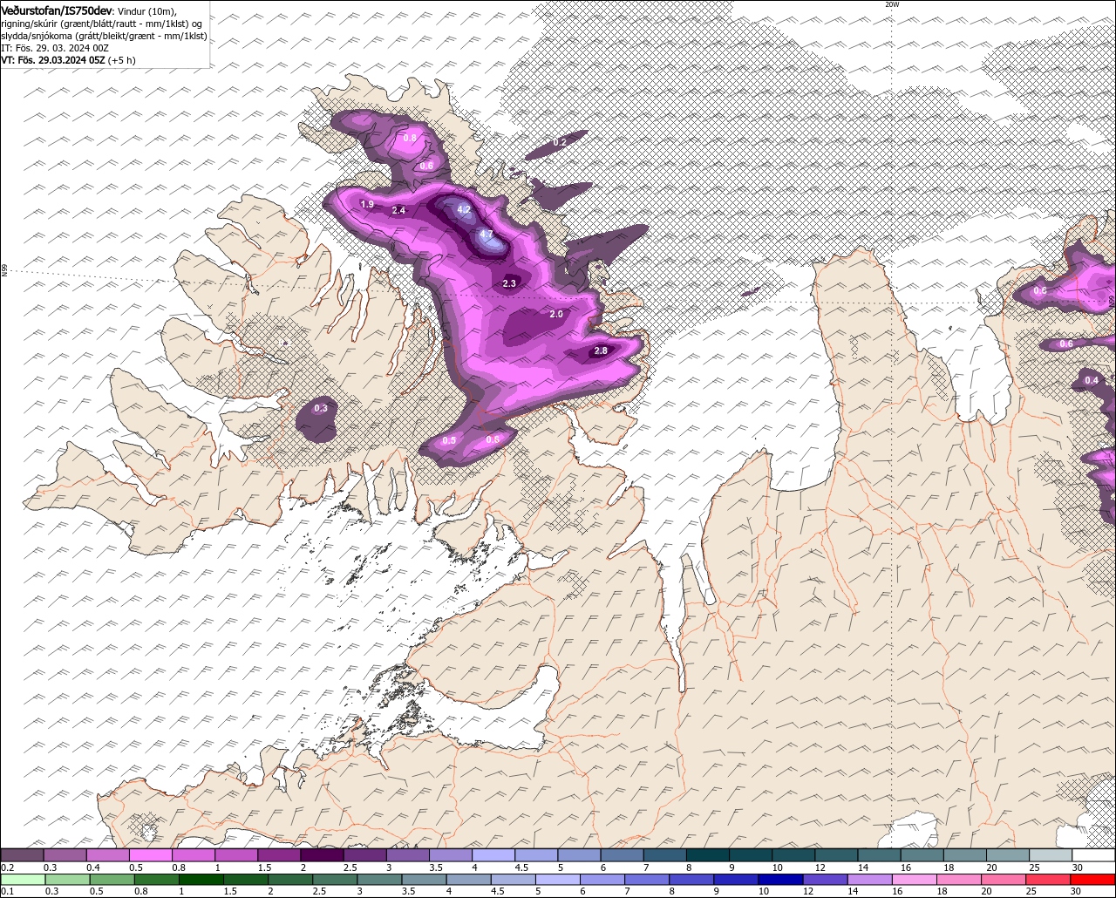Click the 2.8 precipitation label
This screenshot has height=898, width=1116.
[601, 351]
